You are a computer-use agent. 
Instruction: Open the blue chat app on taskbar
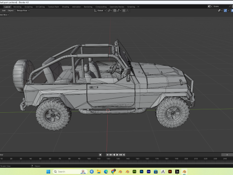tap(92, 172)
